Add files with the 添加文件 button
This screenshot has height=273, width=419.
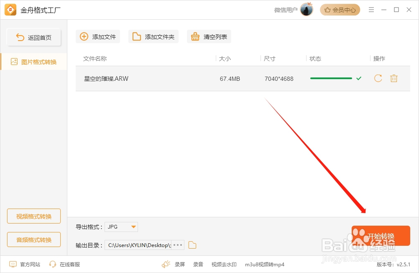97,36
